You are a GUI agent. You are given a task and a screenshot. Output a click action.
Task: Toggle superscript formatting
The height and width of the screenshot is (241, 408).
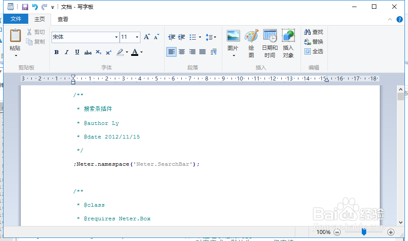[109, 52]
